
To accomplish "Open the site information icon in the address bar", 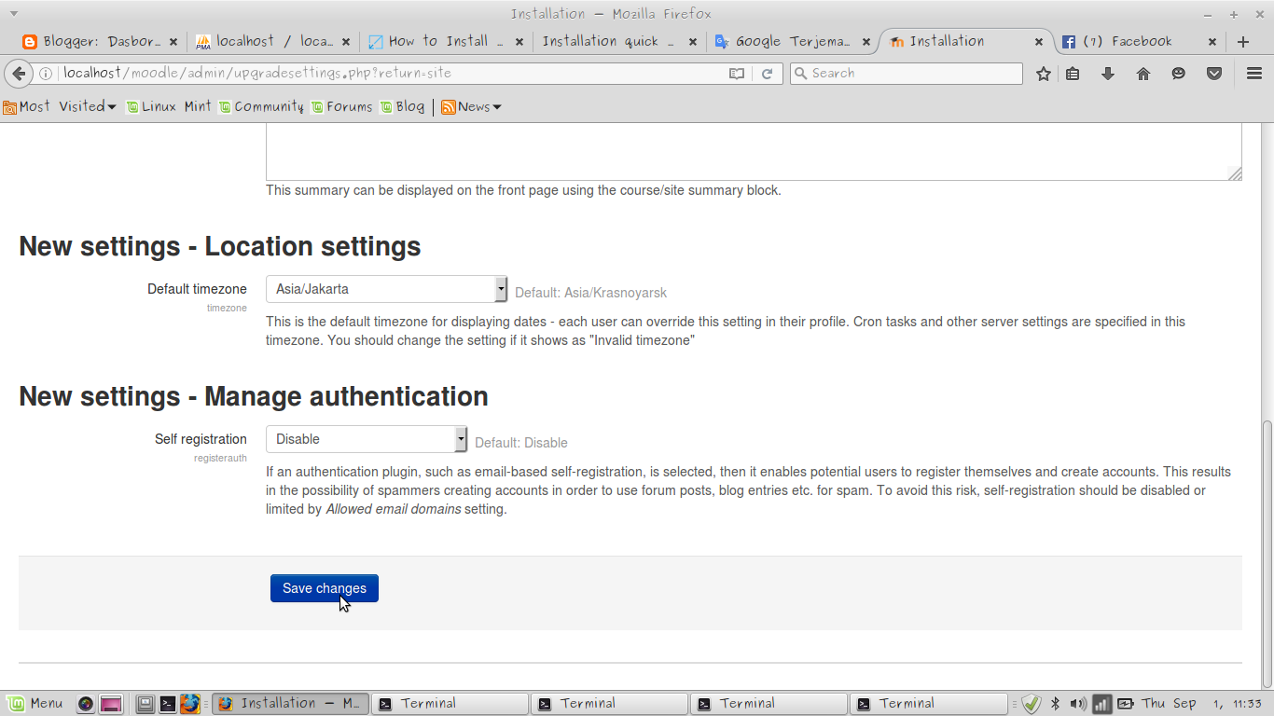I will 46,74.
